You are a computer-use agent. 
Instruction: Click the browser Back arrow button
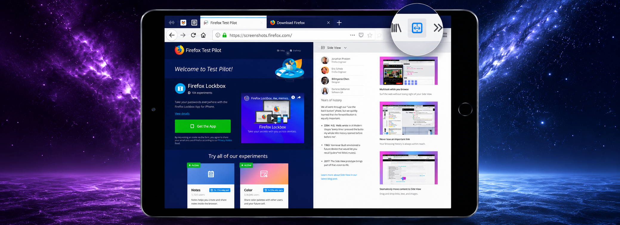[172, 35]
